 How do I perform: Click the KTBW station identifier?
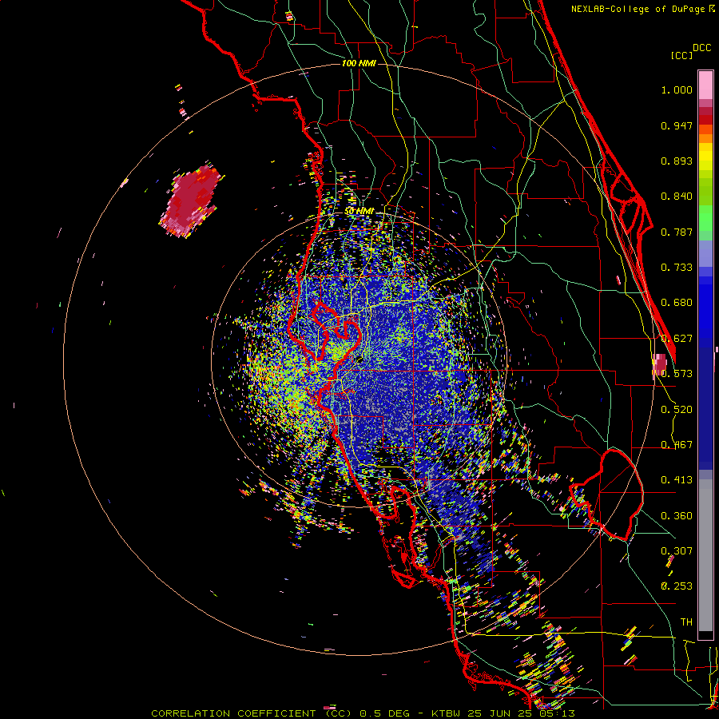tap(447, 713)
